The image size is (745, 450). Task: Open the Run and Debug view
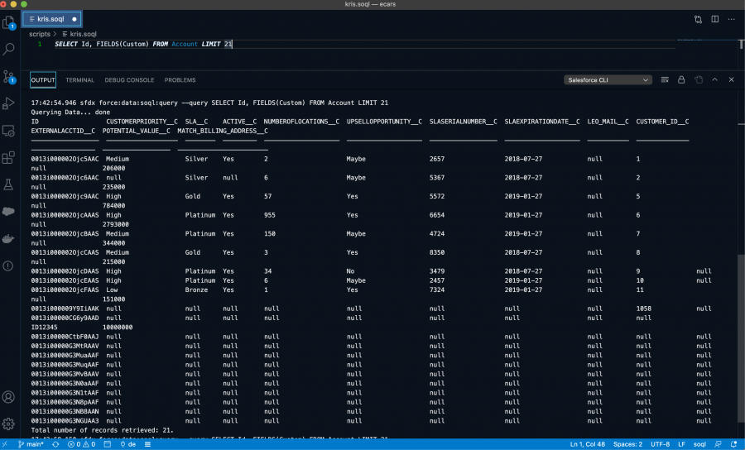[x=8, y=103]
